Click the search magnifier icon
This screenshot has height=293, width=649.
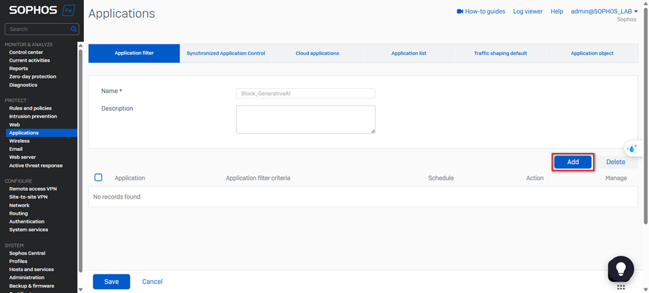tap(73, 29)
